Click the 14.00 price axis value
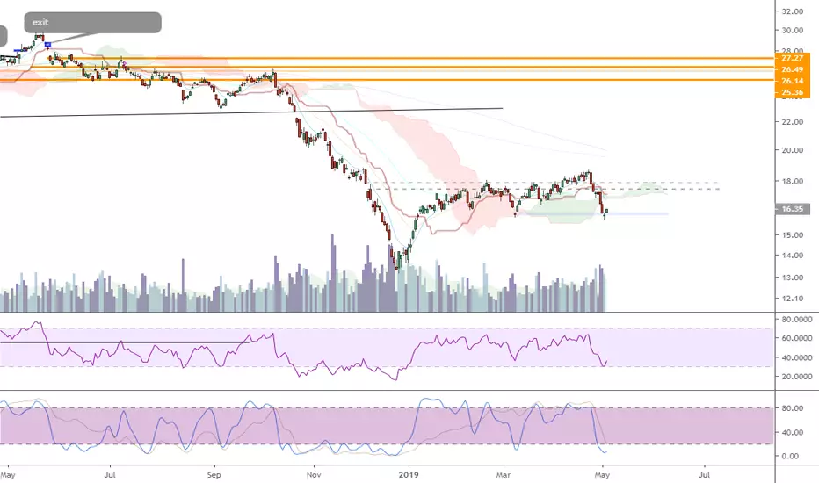This screenshot has height=483, width=819. tap(792, 256)
